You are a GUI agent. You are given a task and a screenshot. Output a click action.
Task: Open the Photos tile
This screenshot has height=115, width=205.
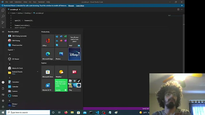coord(61,54)
